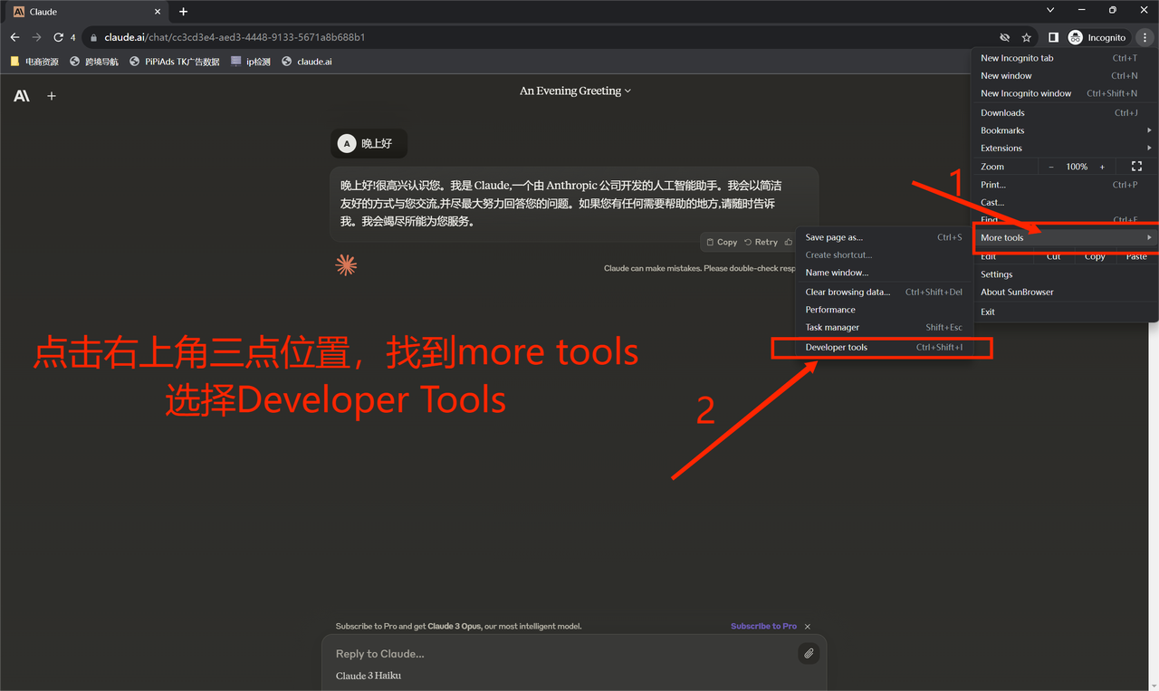Bookmark this page with the star icon
Screen dimensions: 1159x691
(x=1026, y=37)
